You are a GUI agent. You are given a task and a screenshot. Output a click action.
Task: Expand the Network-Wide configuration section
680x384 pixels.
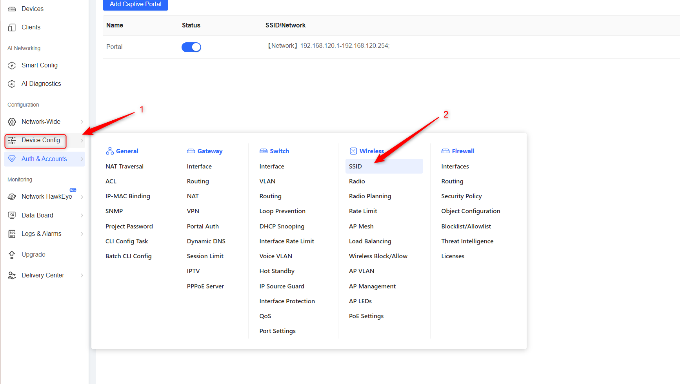click(82, 121)
